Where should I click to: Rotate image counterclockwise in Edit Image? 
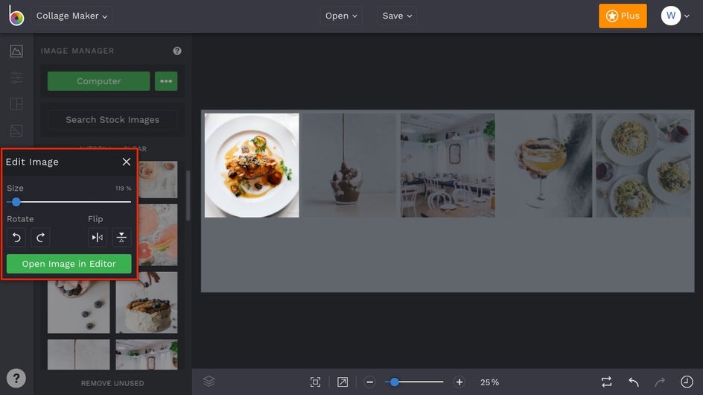click(16, 238)
